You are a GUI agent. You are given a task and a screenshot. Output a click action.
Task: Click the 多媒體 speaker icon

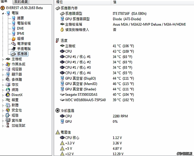point(8,79)
